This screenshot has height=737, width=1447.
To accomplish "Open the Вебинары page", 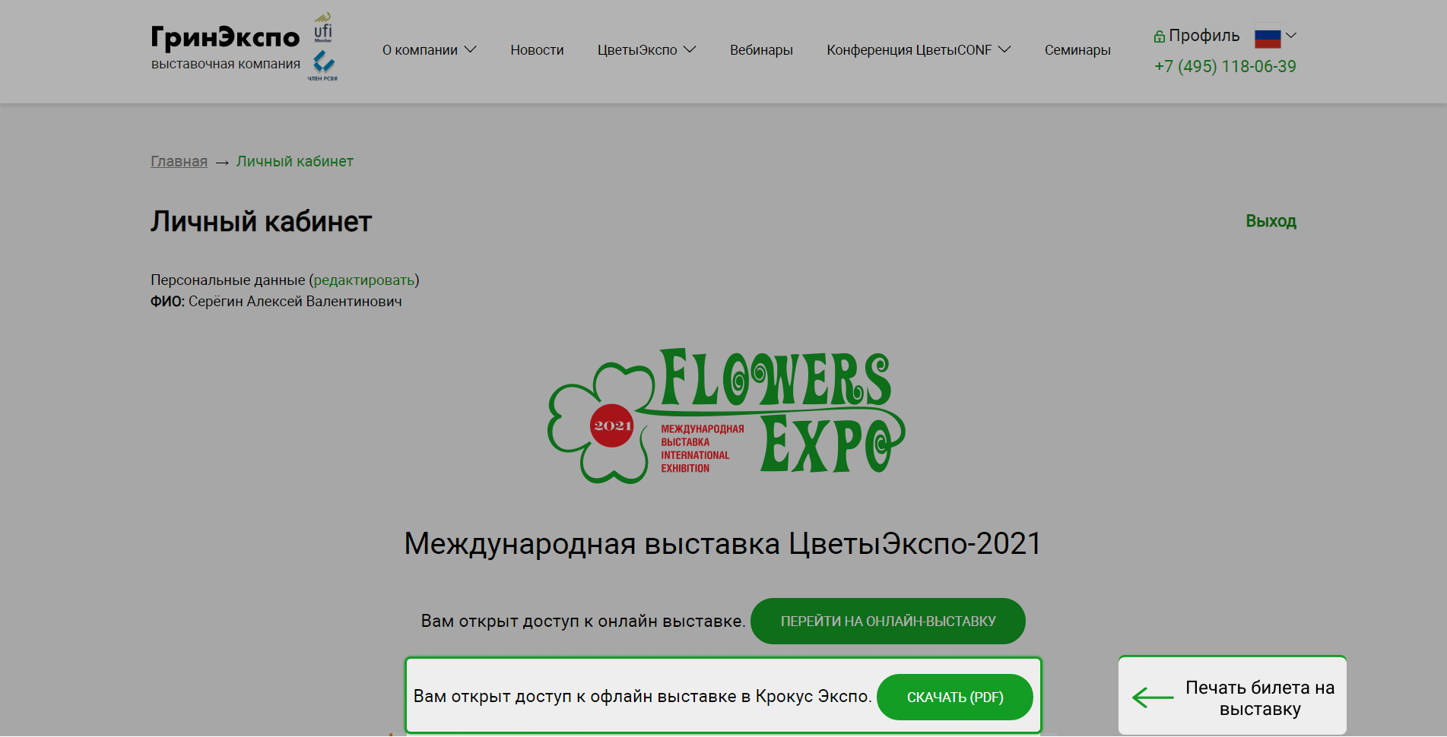I will click(761, 50).
